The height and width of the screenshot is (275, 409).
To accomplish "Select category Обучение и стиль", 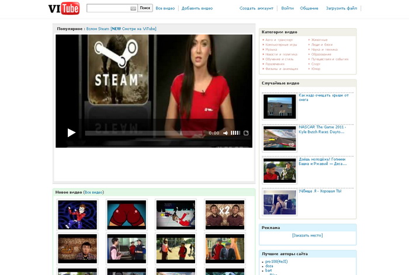I will coord(279,59).
